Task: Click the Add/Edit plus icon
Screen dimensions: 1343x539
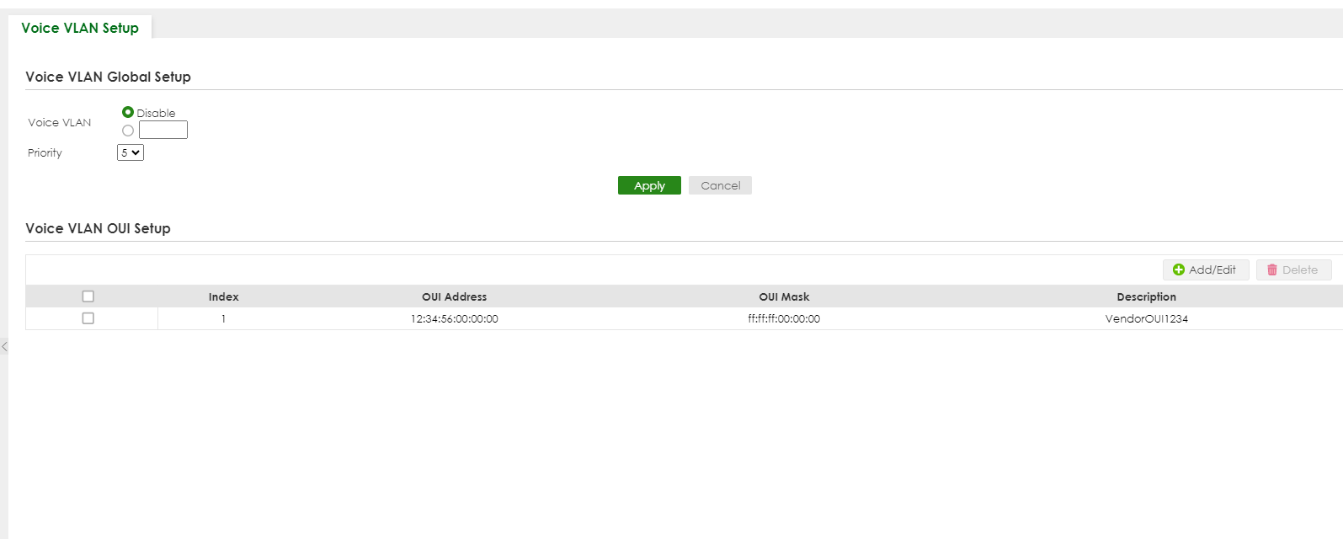Action: point(1179,269)
